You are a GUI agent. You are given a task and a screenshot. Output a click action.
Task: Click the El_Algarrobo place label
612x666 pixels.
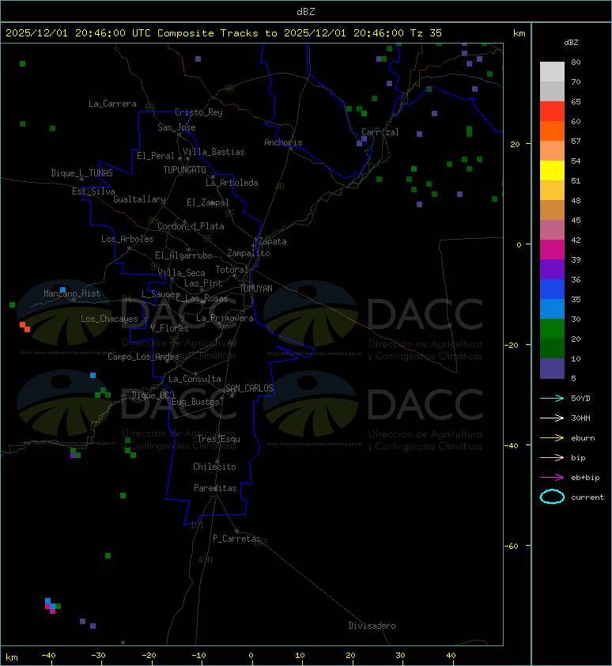point(183,255)
